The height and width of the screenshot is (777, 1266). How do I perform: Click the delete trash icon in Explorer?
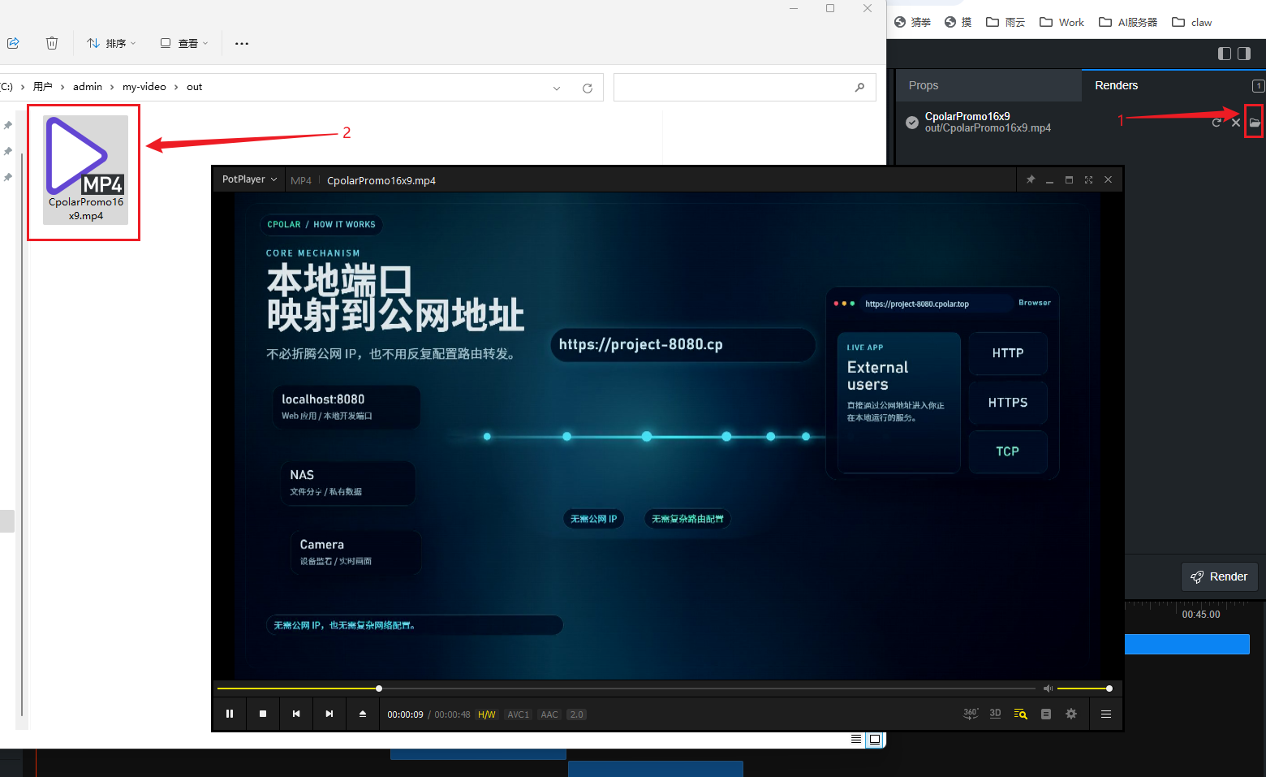pos(52,43)
